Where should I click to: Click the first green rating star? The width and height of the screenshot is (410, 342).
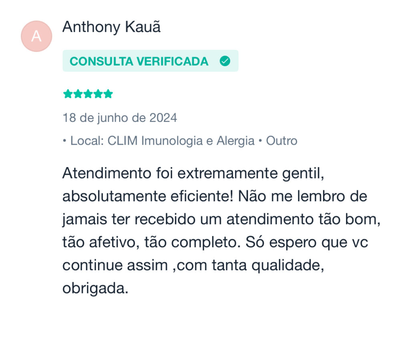[x=68, y=94]
